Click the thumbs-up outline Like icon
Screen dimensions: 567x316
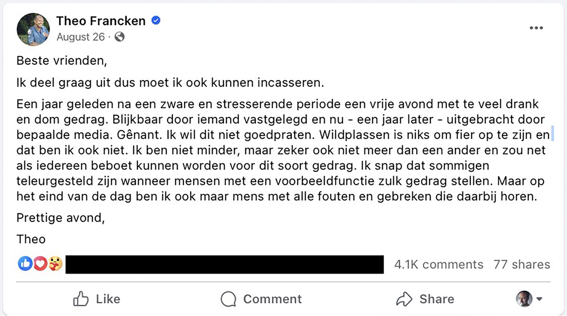[81, 299]
